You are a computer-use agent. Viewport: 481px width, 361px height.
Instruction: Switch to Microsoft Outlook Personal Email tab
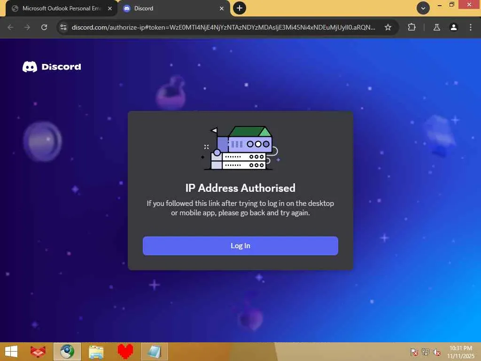coord(62,8)
